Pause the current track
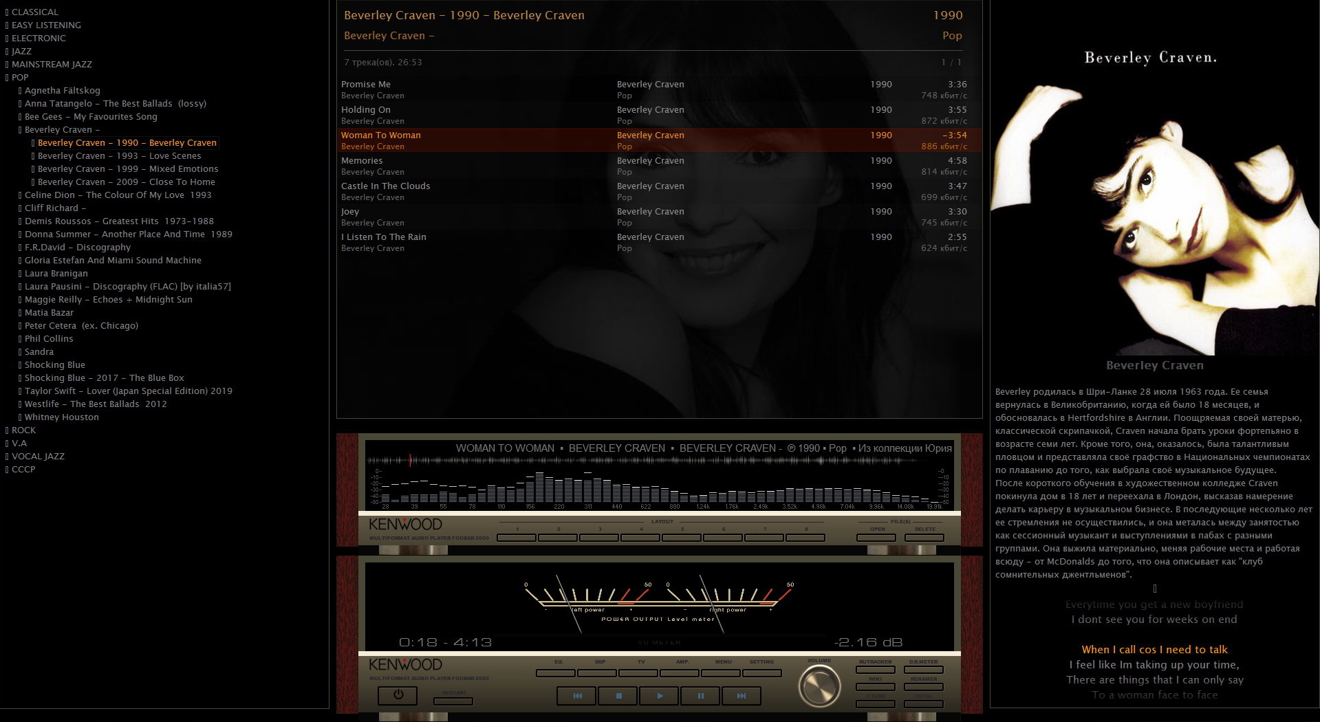The width and height of the screenshot is (1320, 722). click(x=700, y=696)
